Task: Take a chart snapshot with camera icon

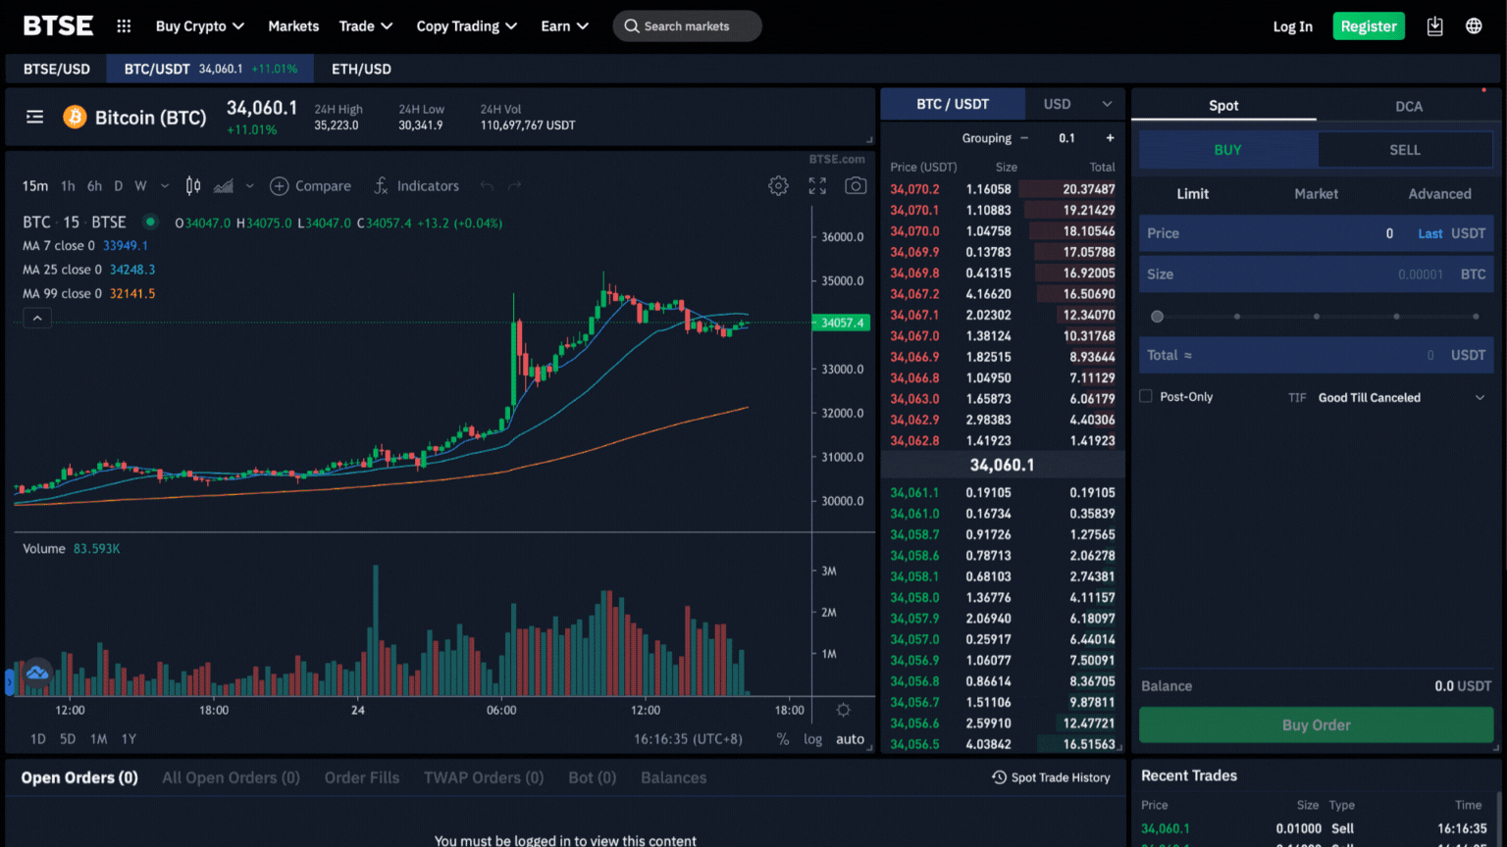Action: coord(856,186)
